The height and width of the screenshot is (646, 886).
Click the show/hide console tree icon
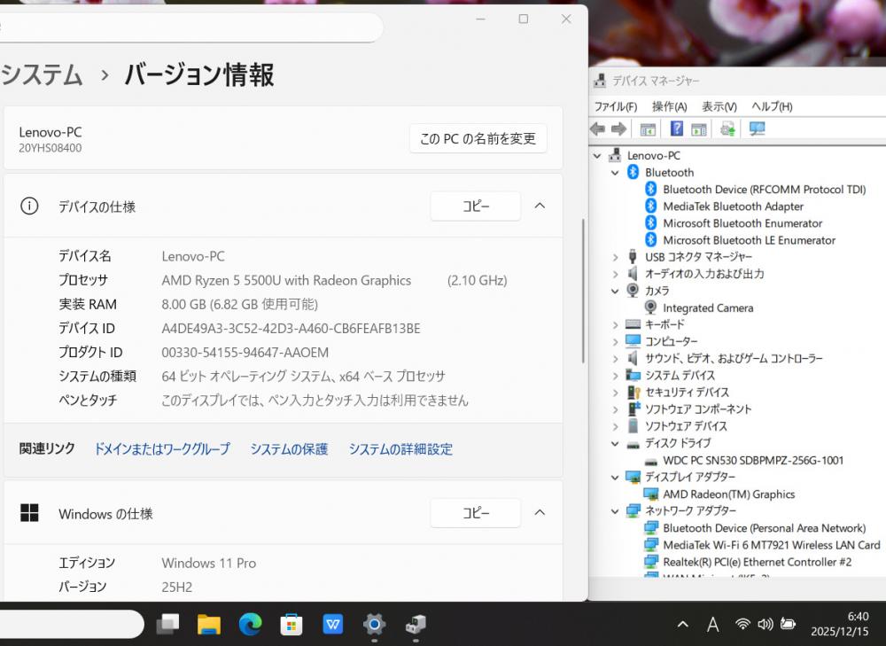(x=648, y=129)
